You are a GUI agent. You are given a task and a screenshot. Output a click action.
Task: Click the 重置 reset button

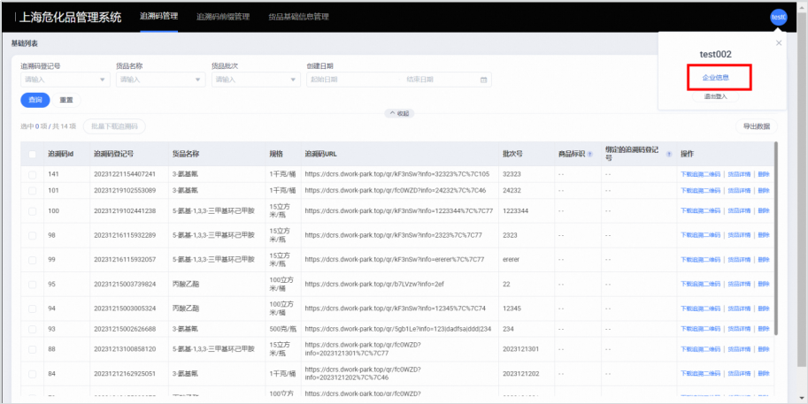pyautogui.click(x=66, y=100)
